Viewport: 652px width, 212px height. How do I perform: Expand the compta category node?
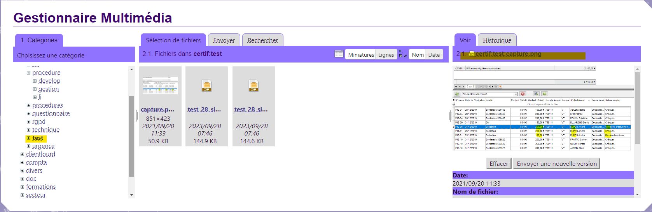[22, 163]
